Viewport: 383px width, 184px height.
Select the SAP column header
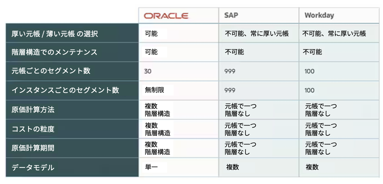coord(231,15)
